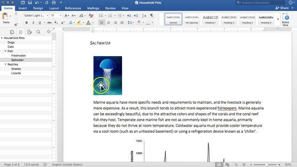Click the red font color button

point(88,23)
